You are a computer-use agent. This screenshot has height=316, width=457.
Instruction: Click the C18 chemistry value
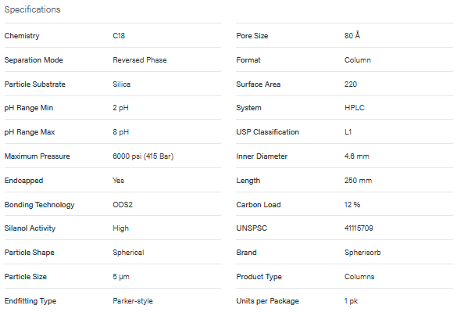pos(119,36)
